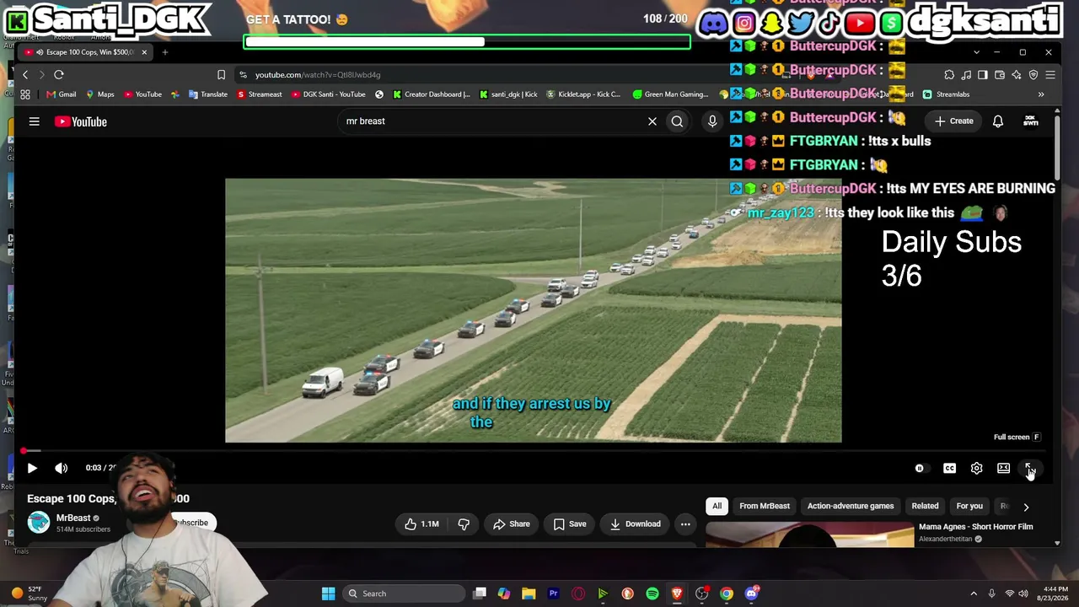Open Premiere Pro from the taskbar

553,594
